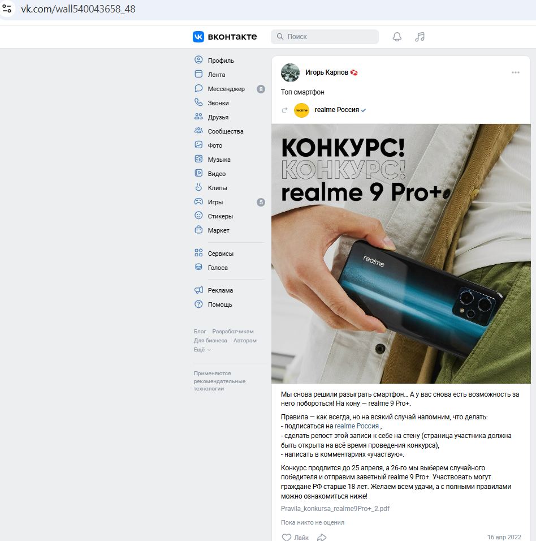Open the Клипы section
536x541 pixels.
click(x=218, y=187)
